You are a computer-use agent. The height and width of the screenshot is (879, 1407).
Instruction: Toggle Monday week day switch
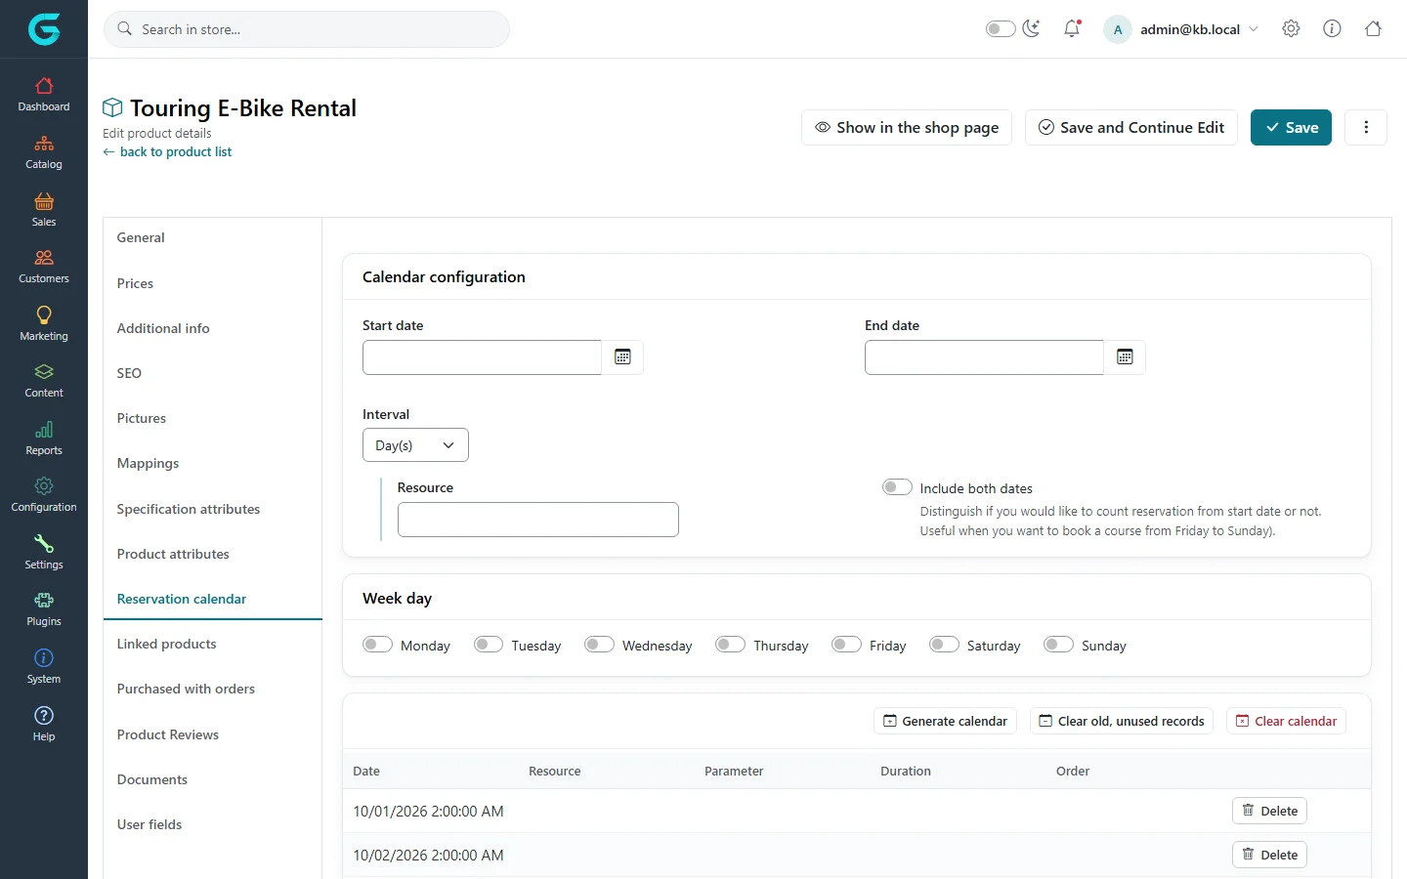tap(377, 645)
